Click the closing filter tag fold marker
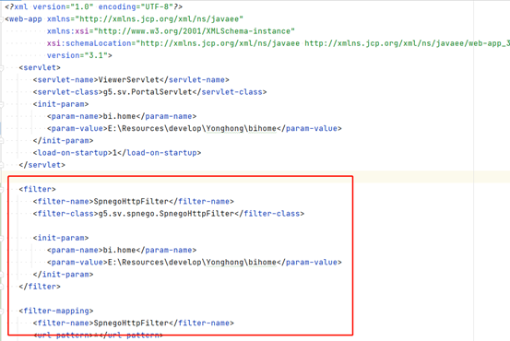The width and height of the screenshot is (510, 341). pos(1,287)
